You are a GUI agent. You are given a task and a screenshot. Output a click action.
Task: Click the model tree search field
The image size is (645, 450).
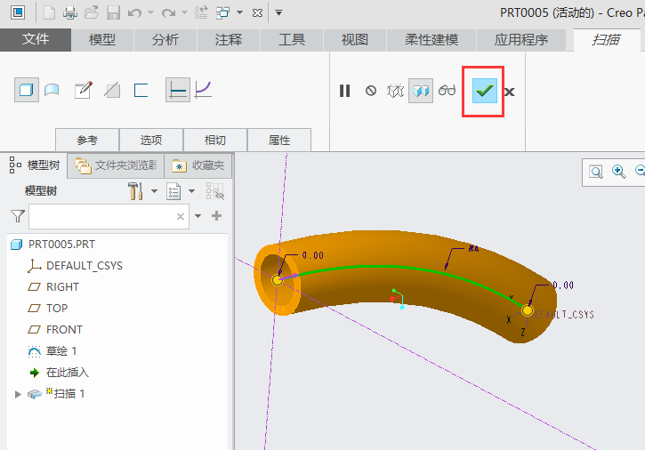(101, 216)
